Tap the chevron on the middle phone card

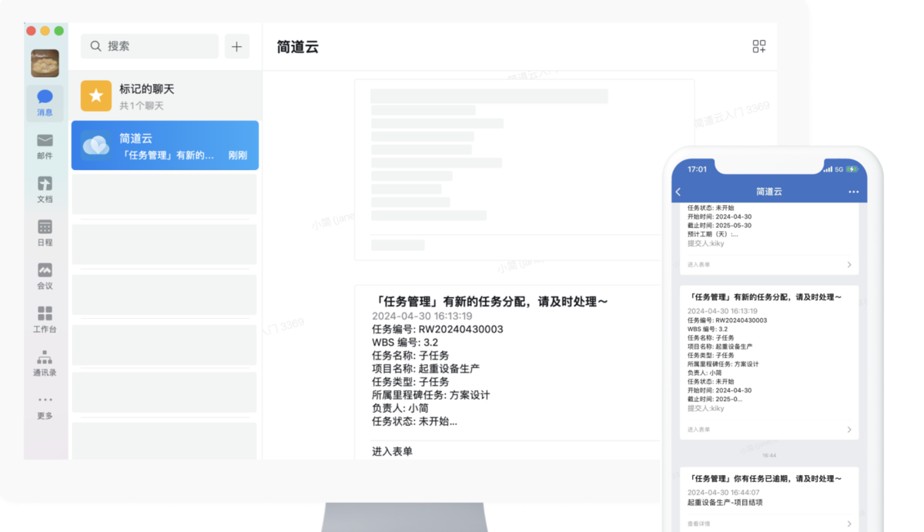(x=849, y=430)
